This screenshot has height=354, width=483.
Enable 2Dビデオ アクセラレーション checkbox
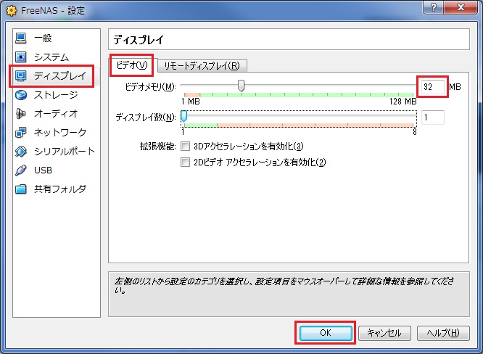pos(185,162)
